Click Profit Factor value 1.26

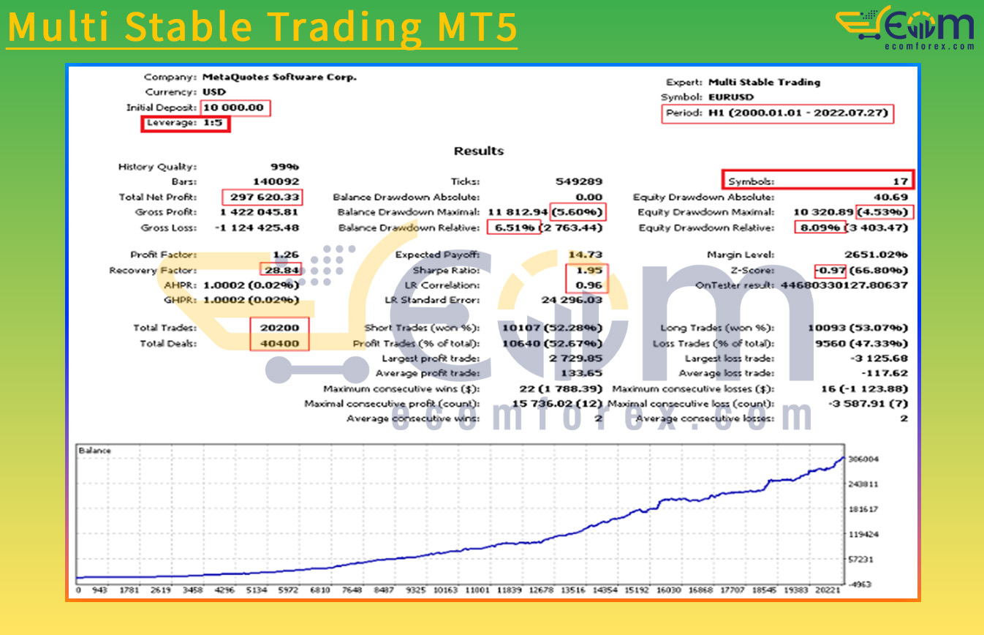tap(286, 255)
